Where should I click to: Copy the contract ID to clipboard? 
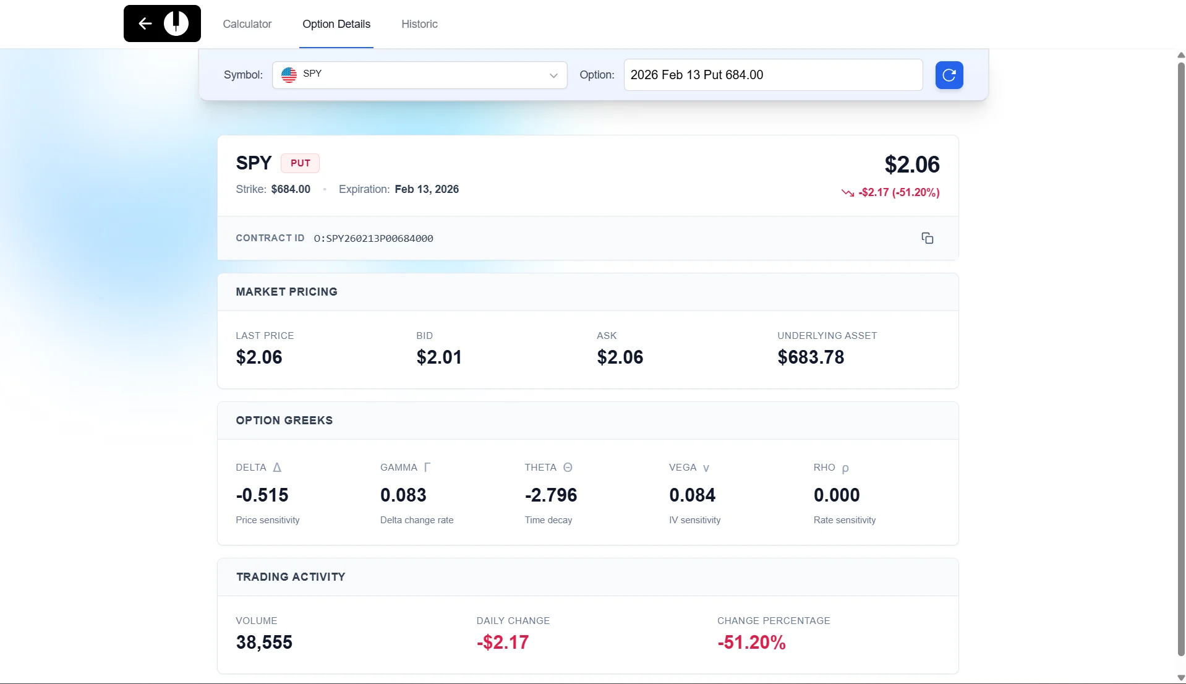point(927,238)
